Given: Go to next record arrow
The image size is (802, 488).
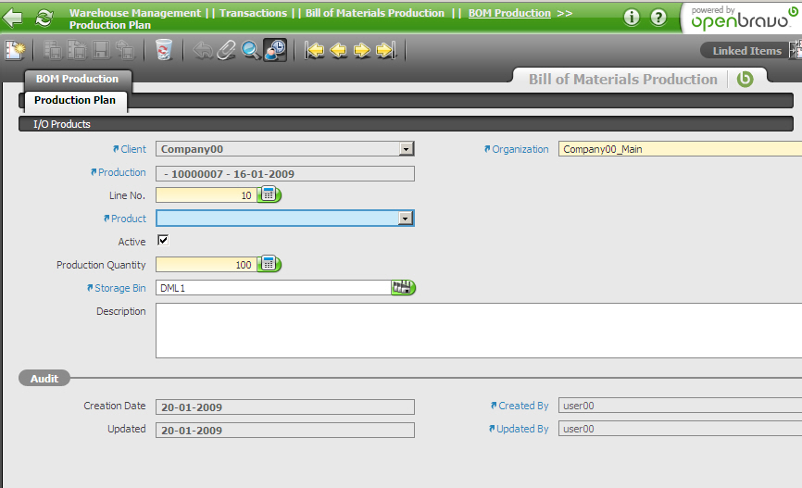Looking at the screenshot, I should 361,50.
